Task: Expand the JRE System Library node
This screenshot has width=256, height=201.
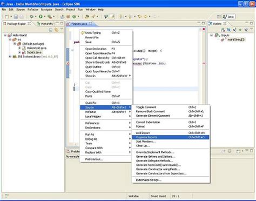Action: pyautogui.click(x=10, y=57)
